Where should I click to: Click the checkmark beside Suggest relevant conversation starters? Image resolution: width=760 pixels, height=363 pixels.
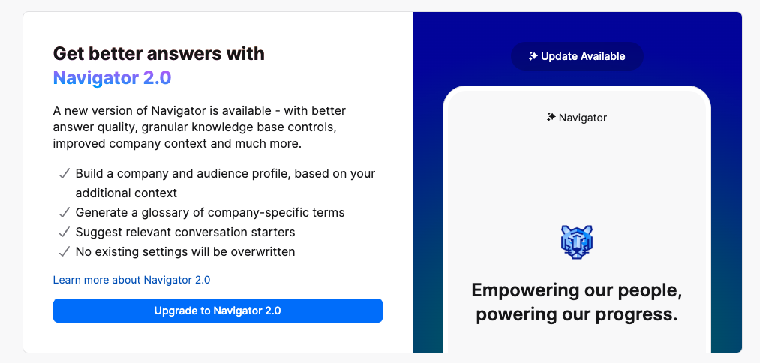tap(64, 232)
